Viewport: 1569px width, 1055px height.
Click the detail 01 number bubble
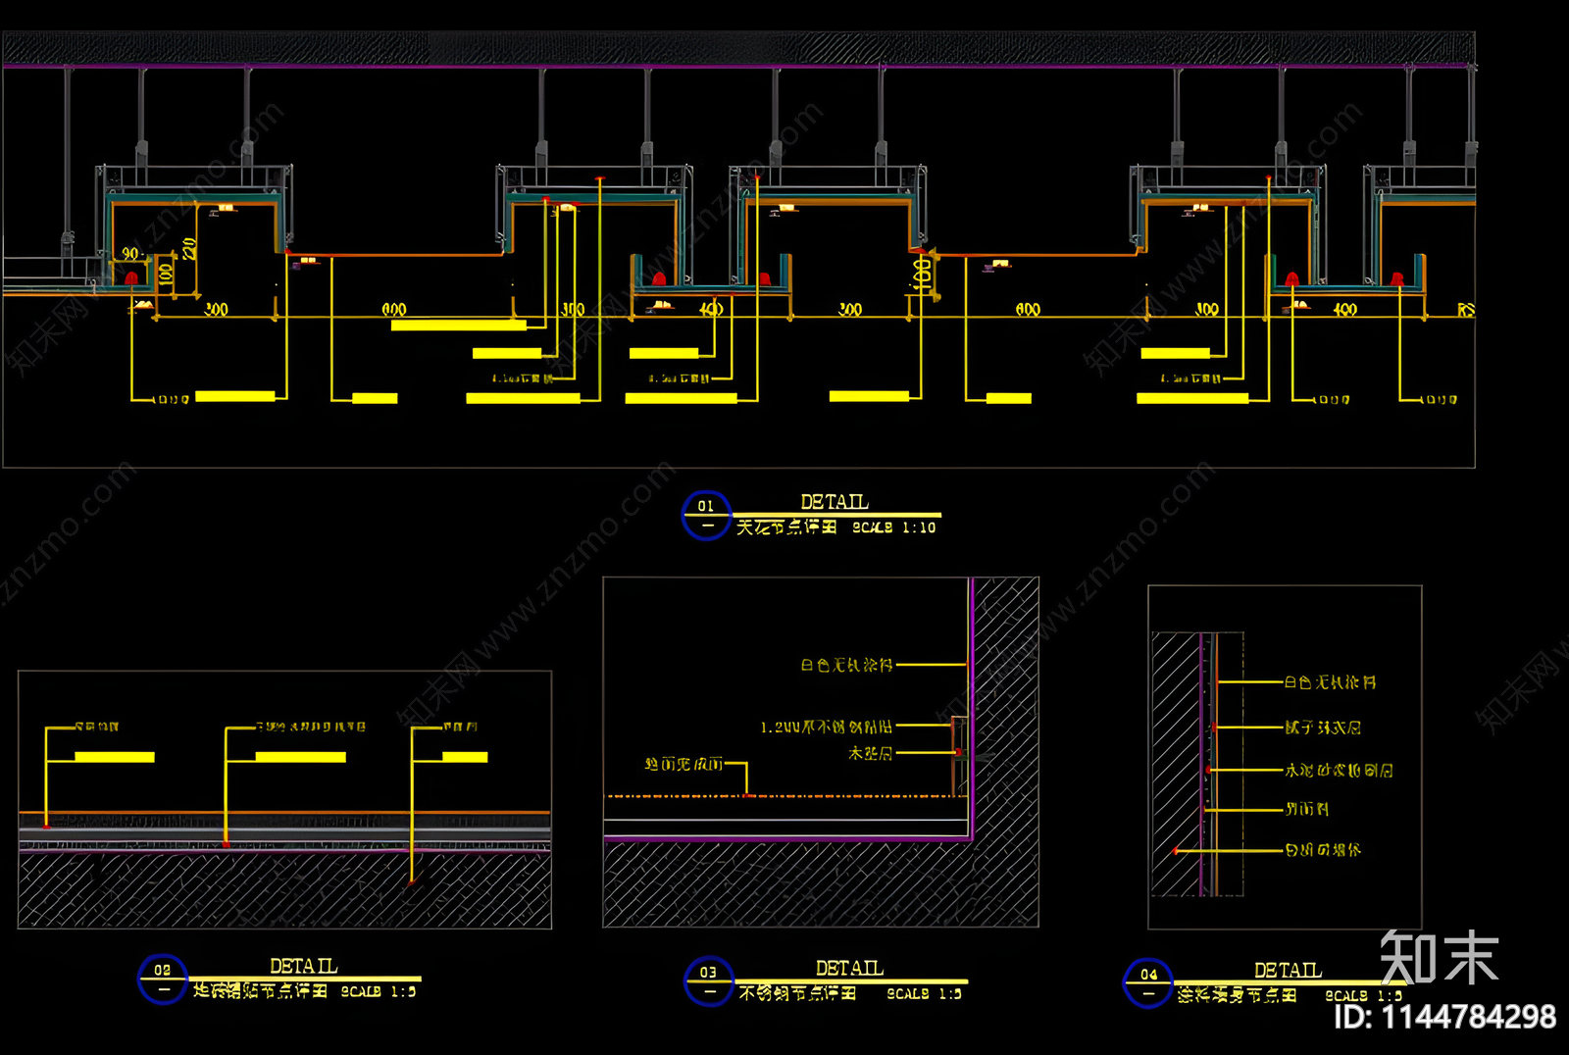point(706,516)
